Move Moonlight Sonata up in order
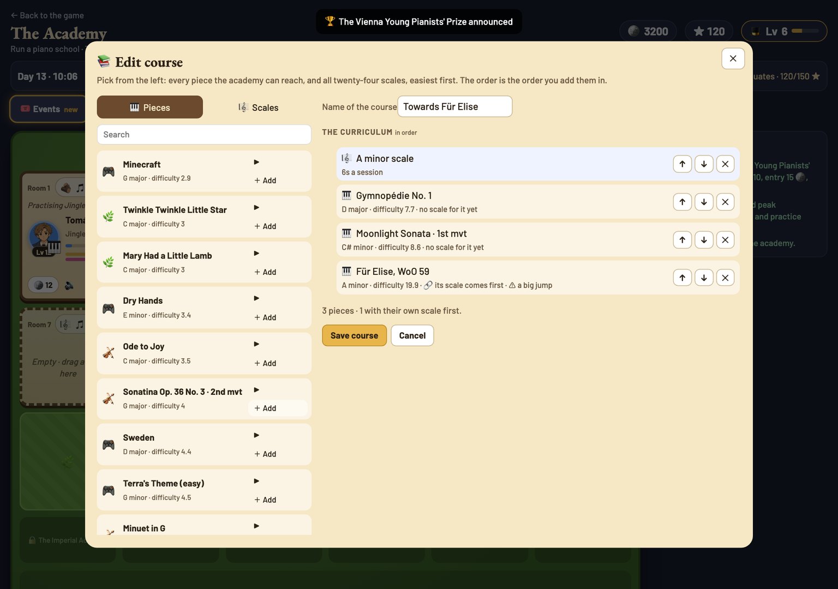The width and height of the screenshot is (838, 589). click(683, 239)
